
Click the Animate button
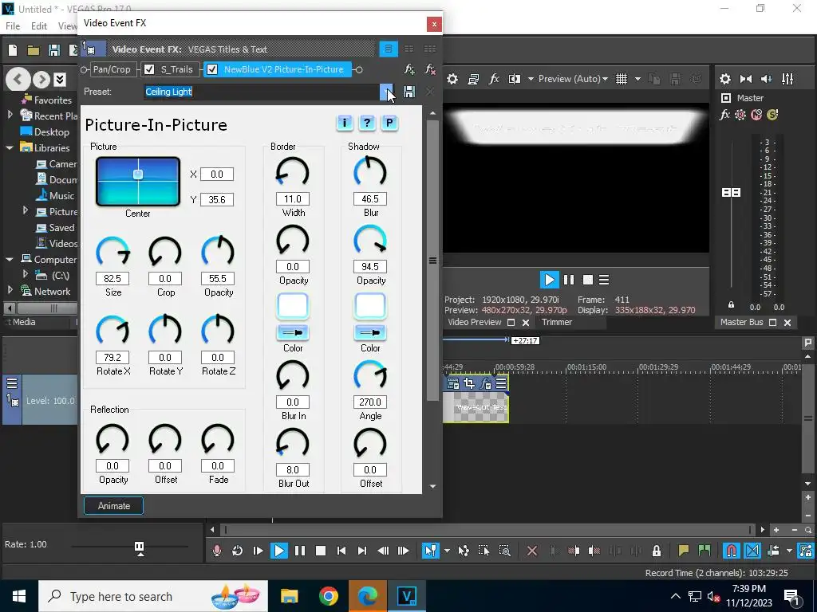tap(113, 506)
